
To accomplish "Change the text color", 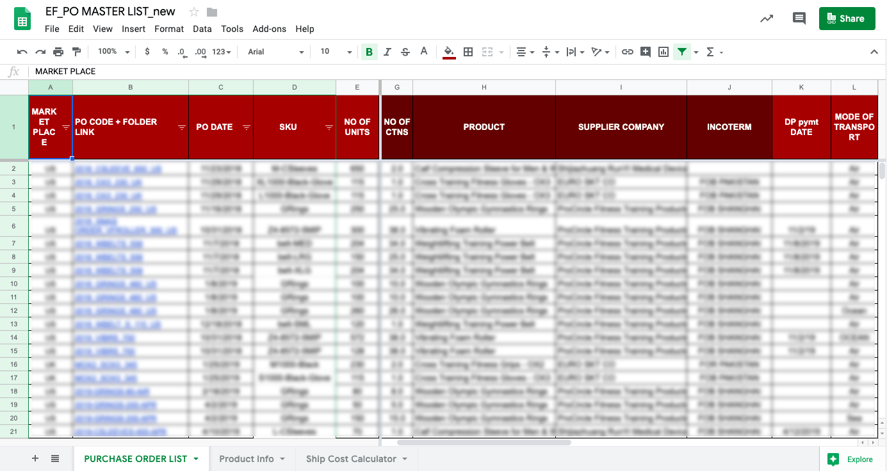I will [x=423, y=52].
